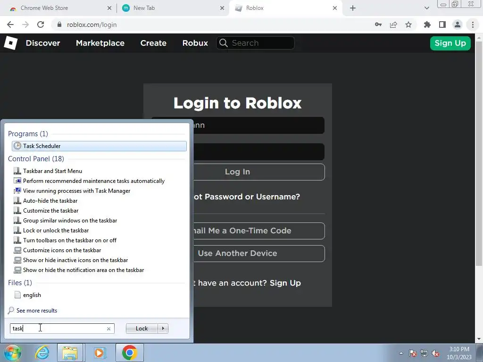Open the Chrome profile avatar icon
This screenshot has width=483, height=362.
click(x=458, y=25)
